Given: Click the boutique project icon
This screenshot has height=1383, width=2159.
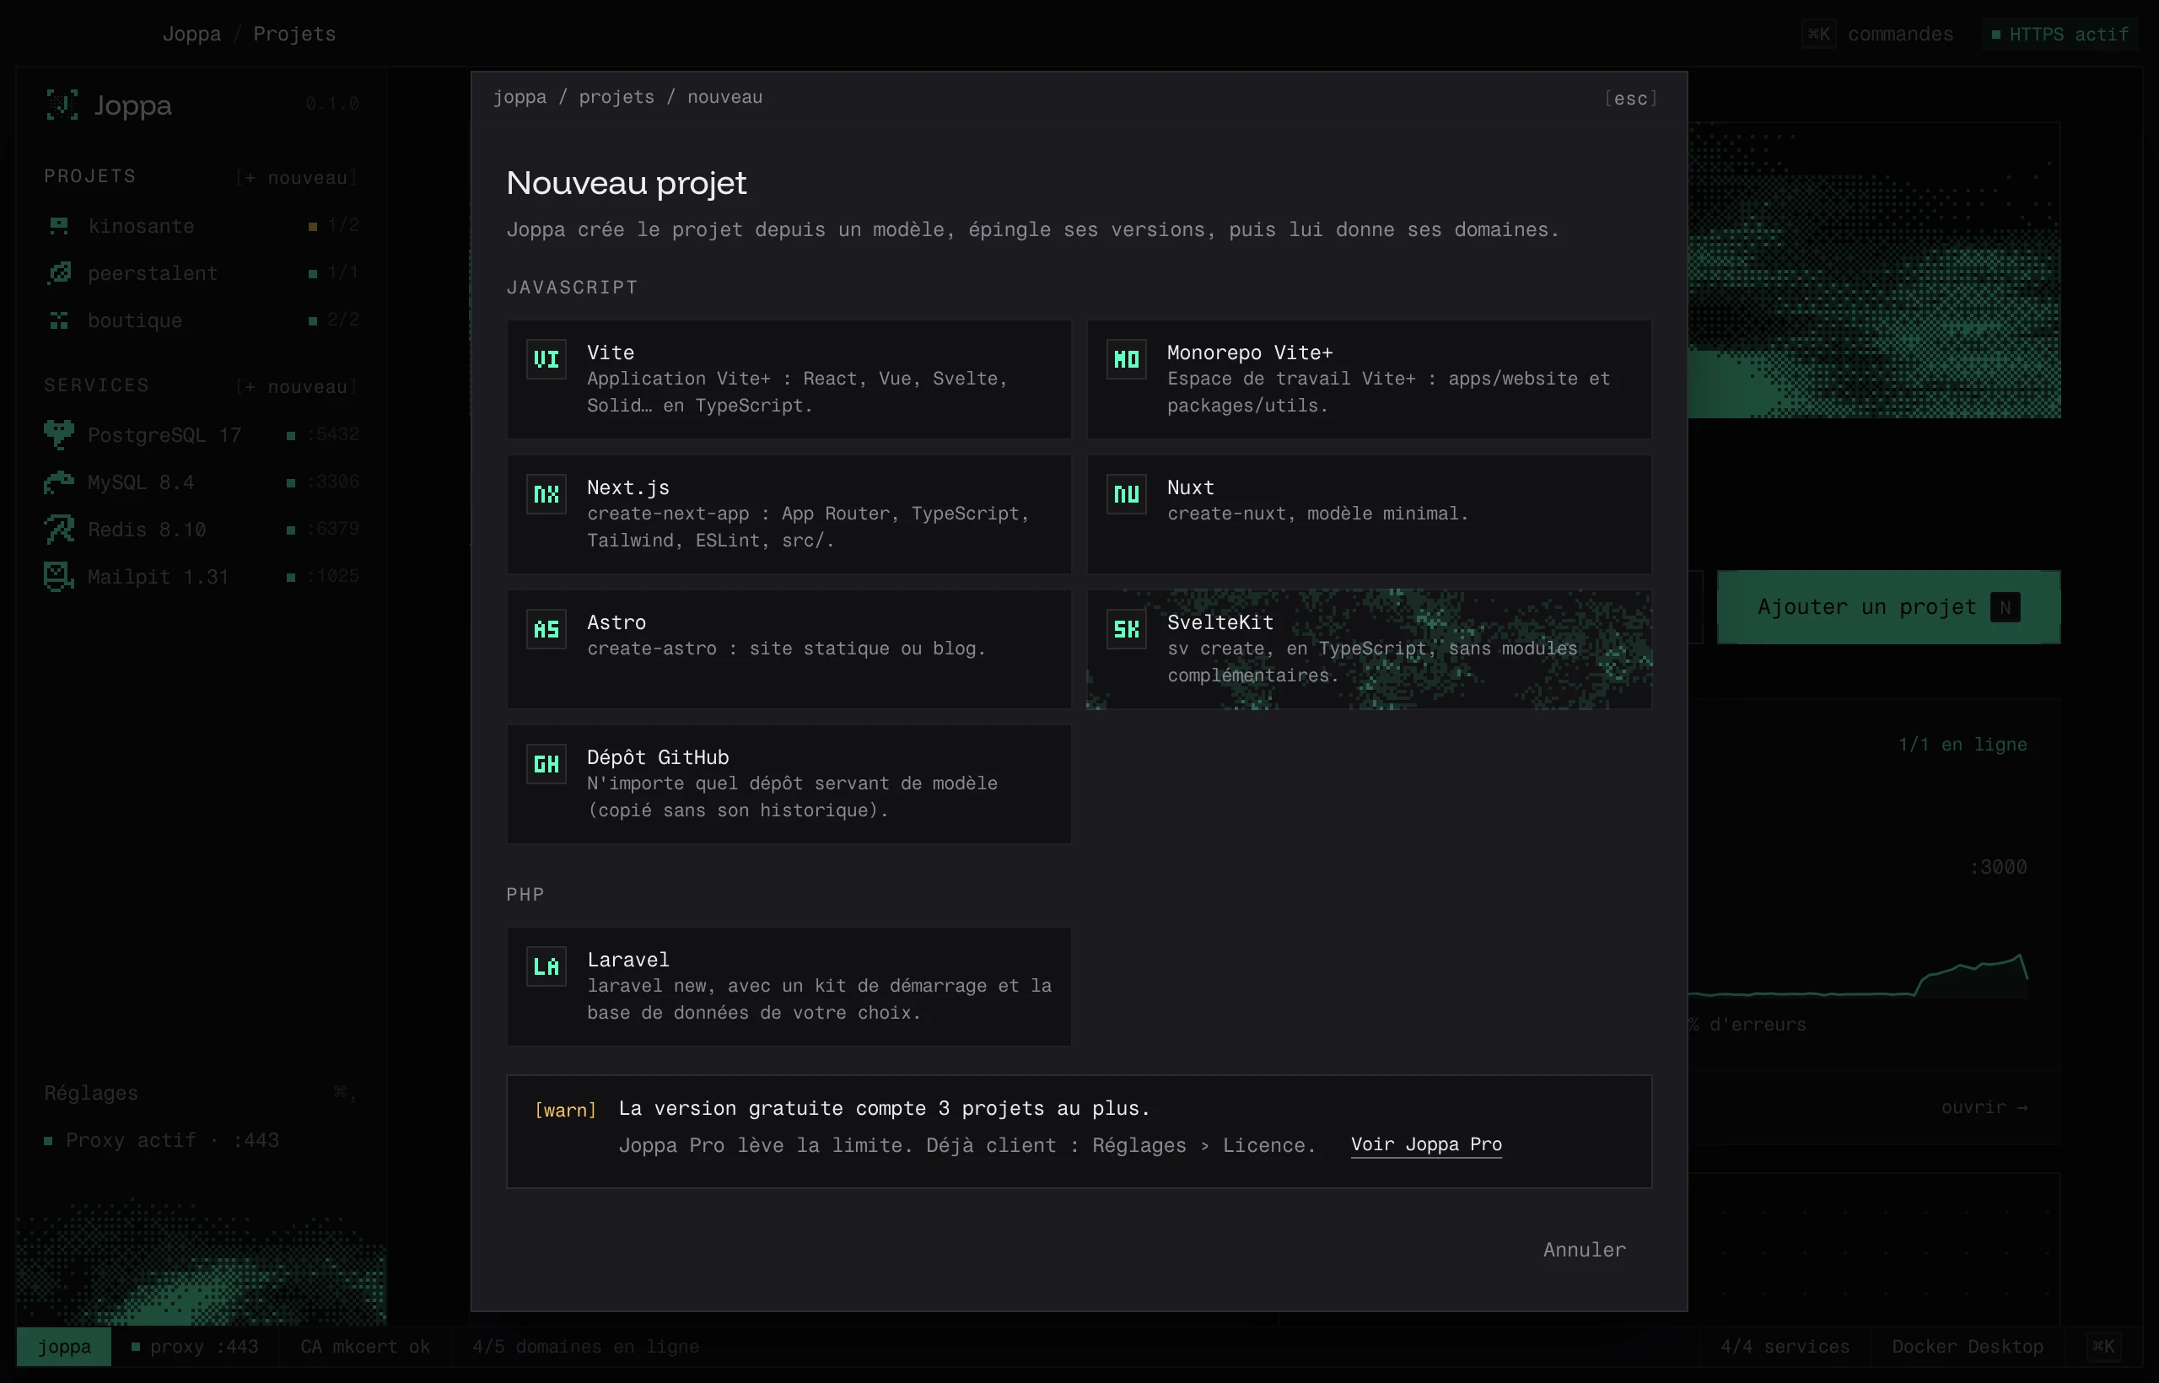Looking at the screenshot, I should (59, 320).
